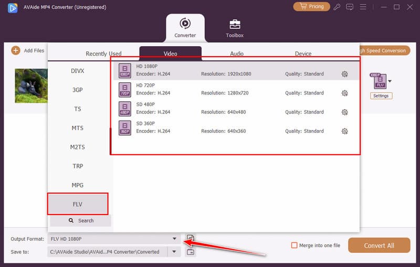Select the Recently Used tab
This screenshot has height=267, width=420.
coord(103,54)
